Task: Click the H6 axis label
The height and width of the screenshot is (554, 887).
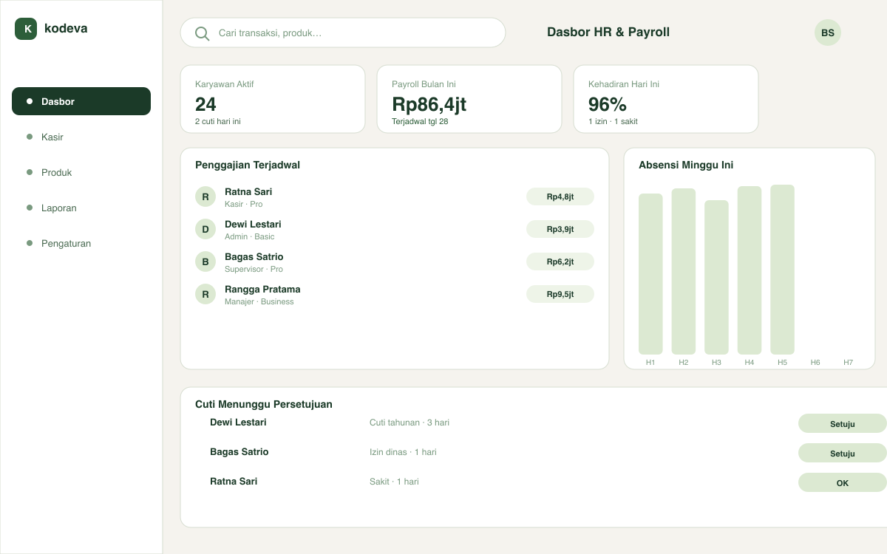Action: click(815, 362)
